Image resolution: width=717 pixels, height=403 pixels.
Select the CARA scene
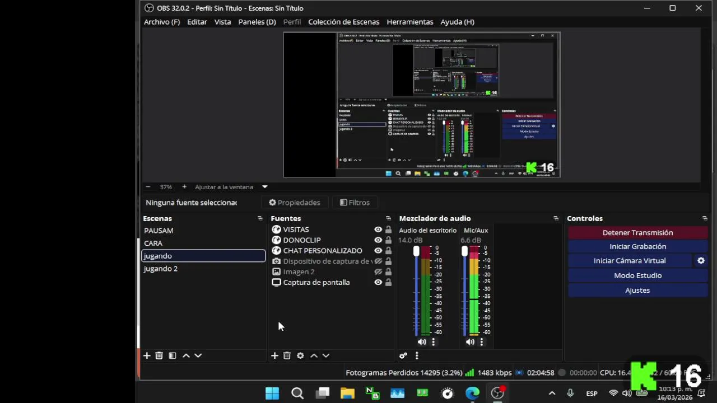[x=203, y=243]
